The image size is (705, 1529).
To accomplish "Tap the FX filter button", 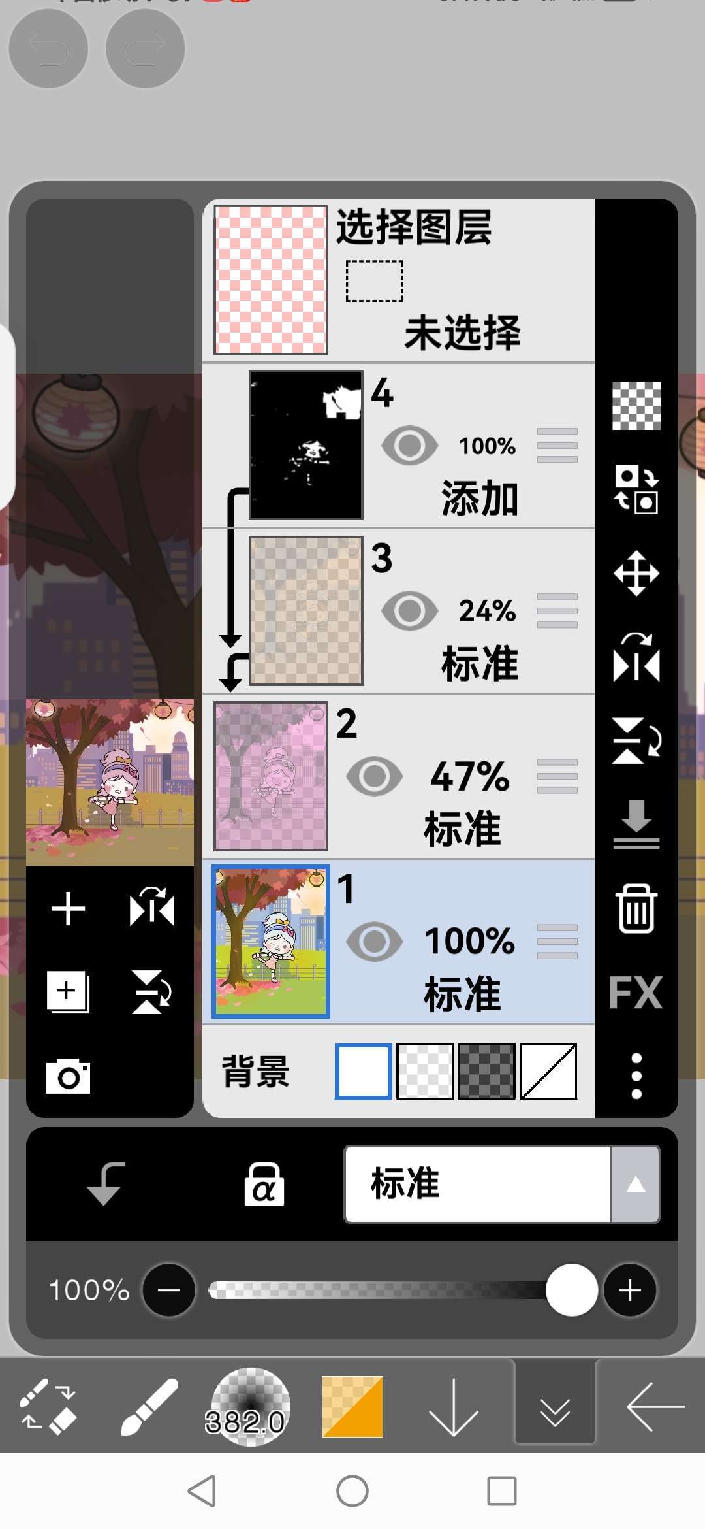I will tap(636, 993).
